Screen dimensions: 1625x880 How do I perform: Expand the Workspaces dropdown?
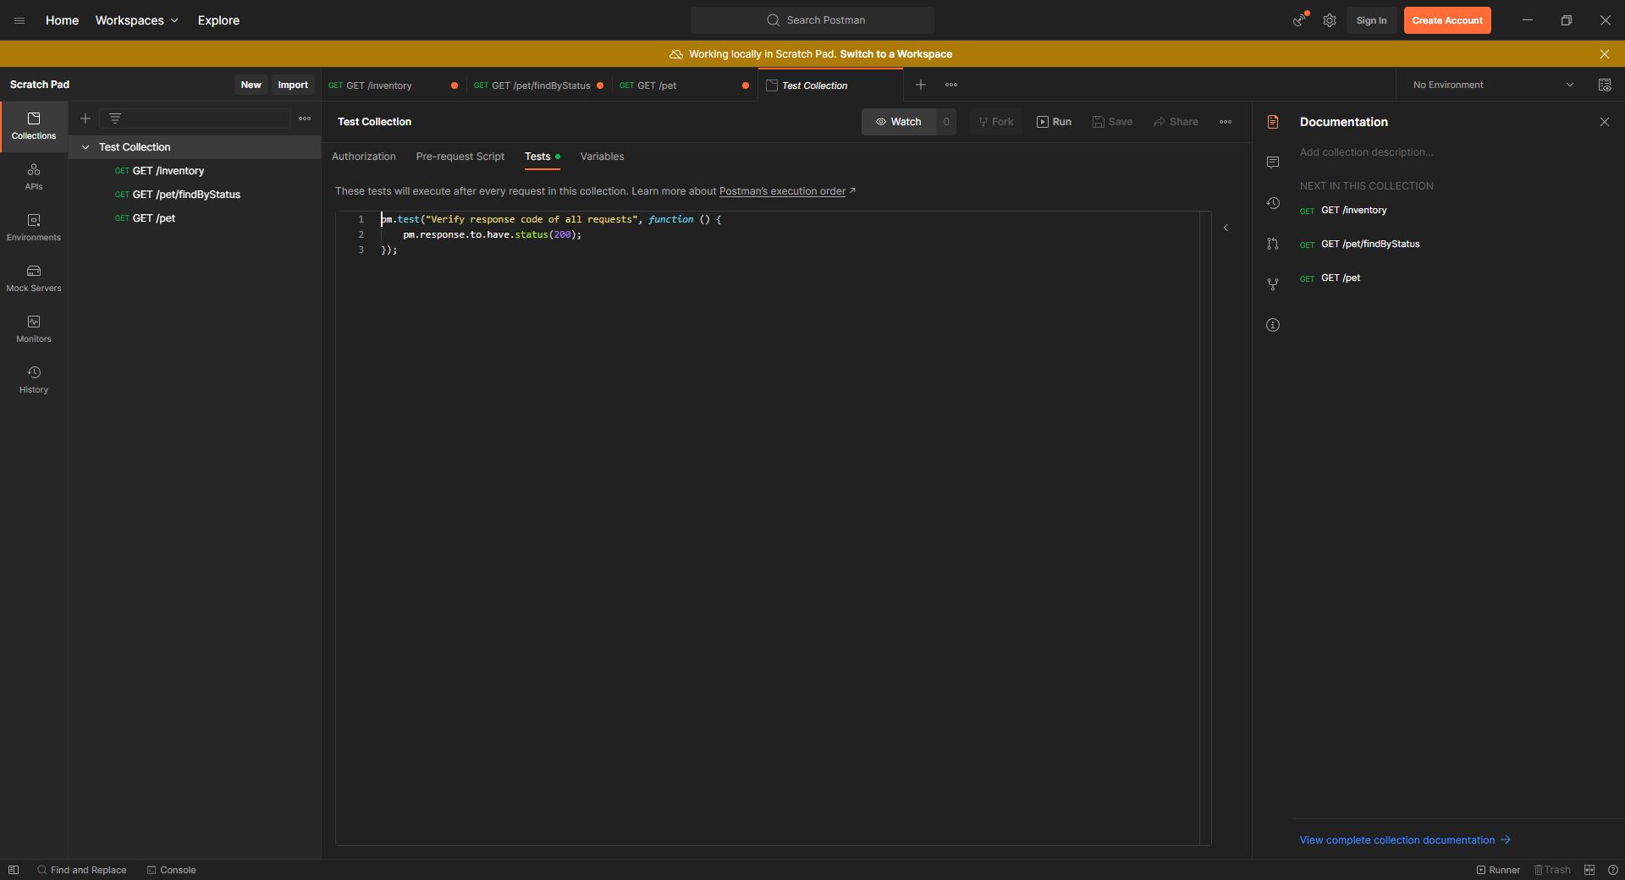tap(136, 20)
